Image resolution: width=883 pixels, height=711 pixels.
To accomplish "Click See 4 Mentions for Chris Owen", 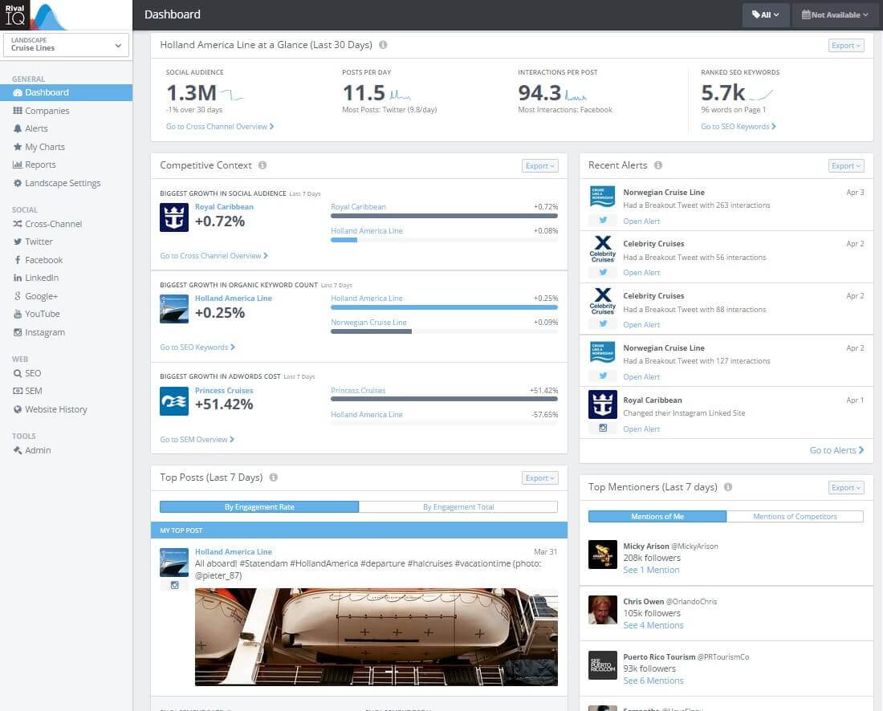I will (x=653, y=625).
